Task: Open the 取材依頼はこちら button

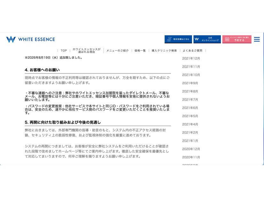Action: [178, 39]
